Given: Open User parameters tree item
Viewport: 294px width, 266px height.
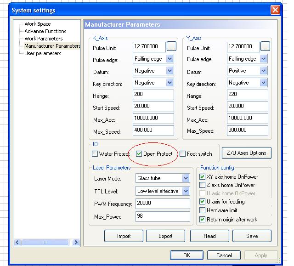Looking at the screenshot, I should coord(43,53).
